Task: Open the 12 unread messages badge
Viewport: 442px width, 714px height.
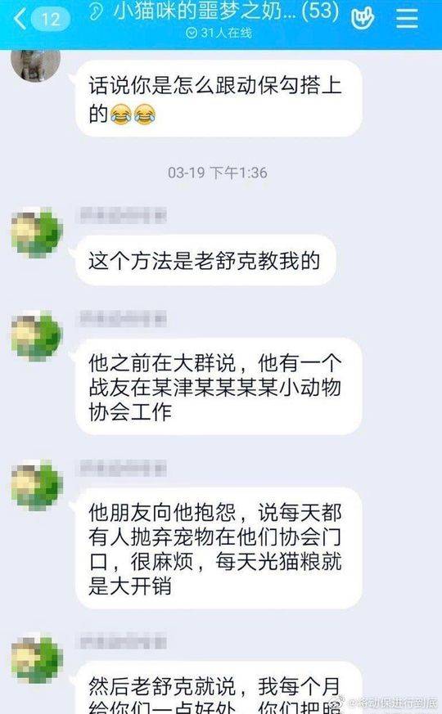Action: [51, 19]
